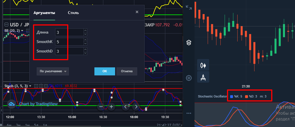The height and width of the screenshot is (127, 295).
Task: Click the SmoothK input field
Action: click(x=69, y=42)
